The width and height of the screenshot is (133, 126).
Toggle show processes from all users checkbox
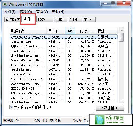(11, 107)
